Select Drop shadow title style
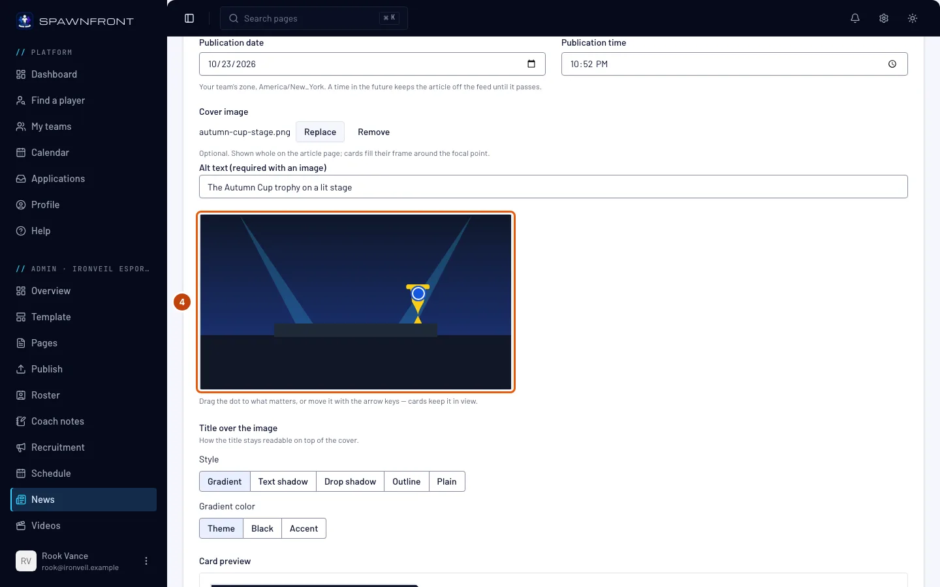This screenshot has width=940, height=587. coord(350,481)
